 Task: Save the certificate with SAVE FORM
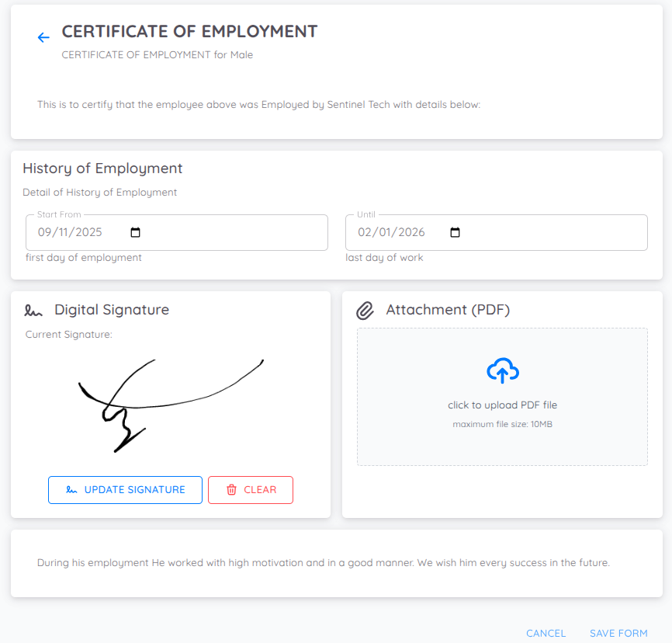pos(618,633)
